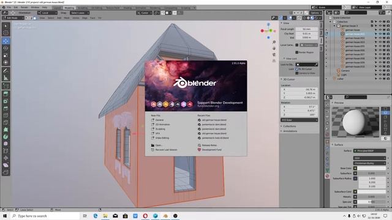This screenshot has width=392, height=220.
Task: Collapse german house 3 in outliner
Action: point(334,26)
